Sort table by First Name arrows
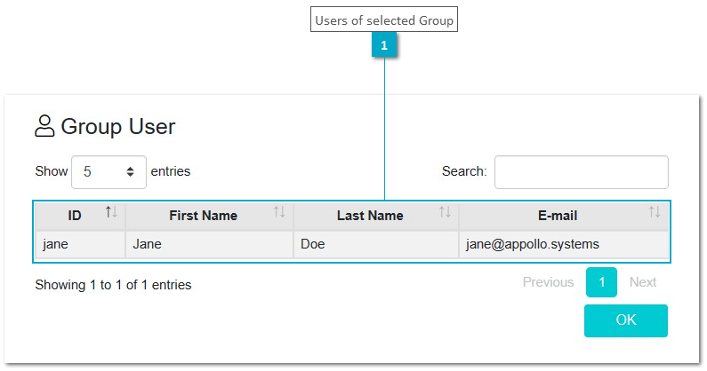This screenshot has height=371, width=707. [279, 211]
